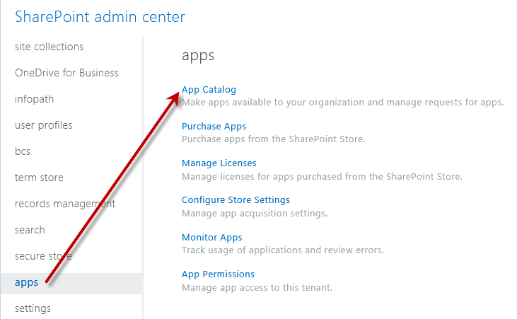Click text 'Manage app acquisition settings.'

[255, 214]
